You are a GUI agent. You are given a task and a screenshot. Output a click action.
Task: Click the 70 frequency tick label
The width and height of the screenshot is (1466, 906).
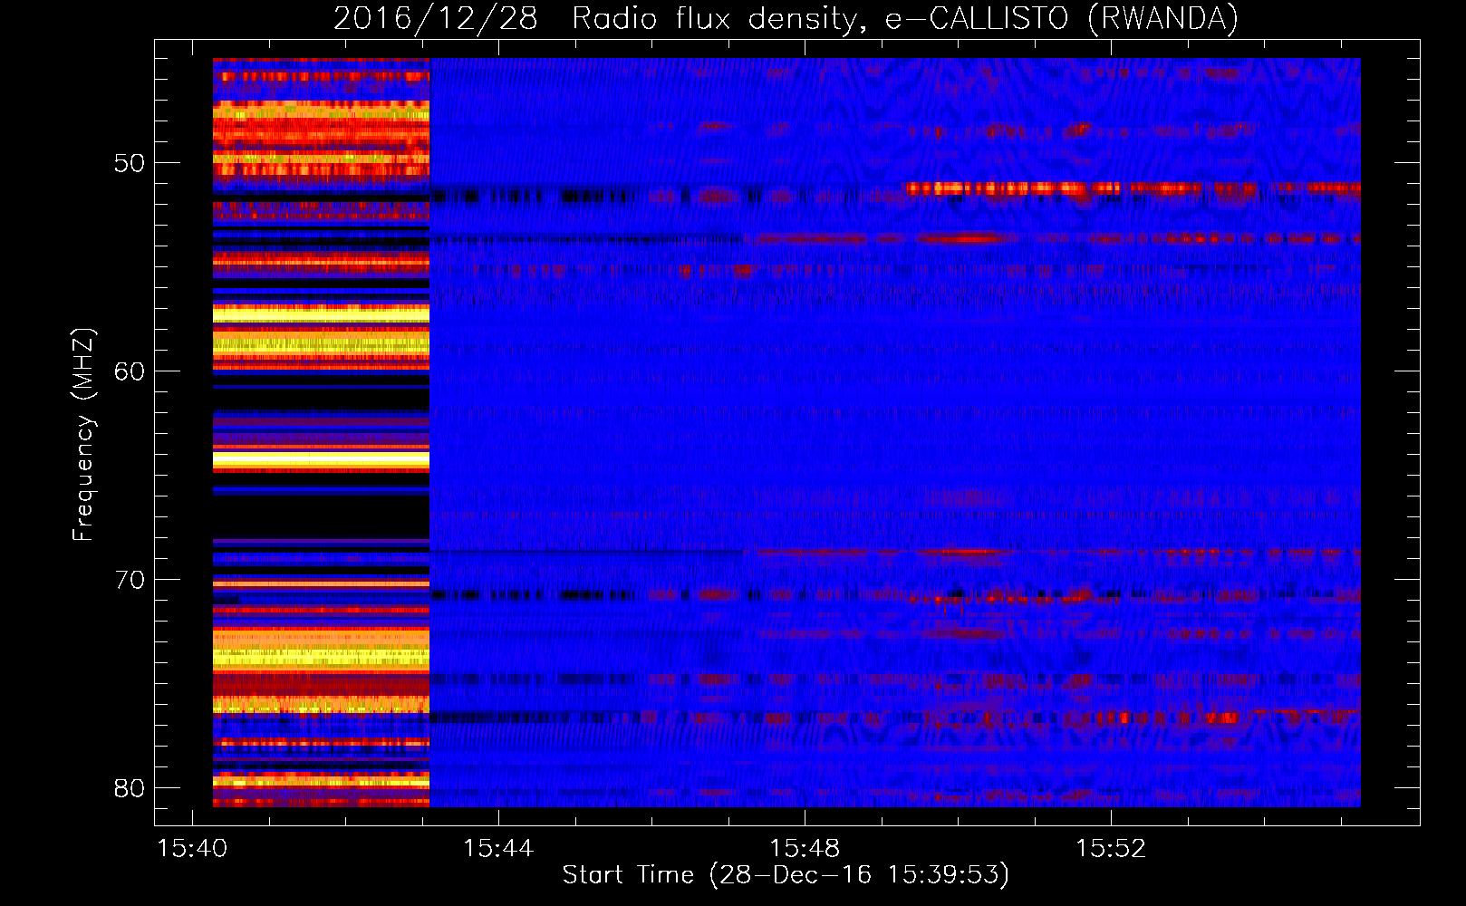130,580
